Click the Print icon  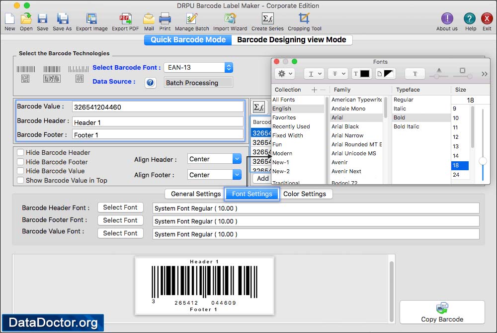click(165, 19)
